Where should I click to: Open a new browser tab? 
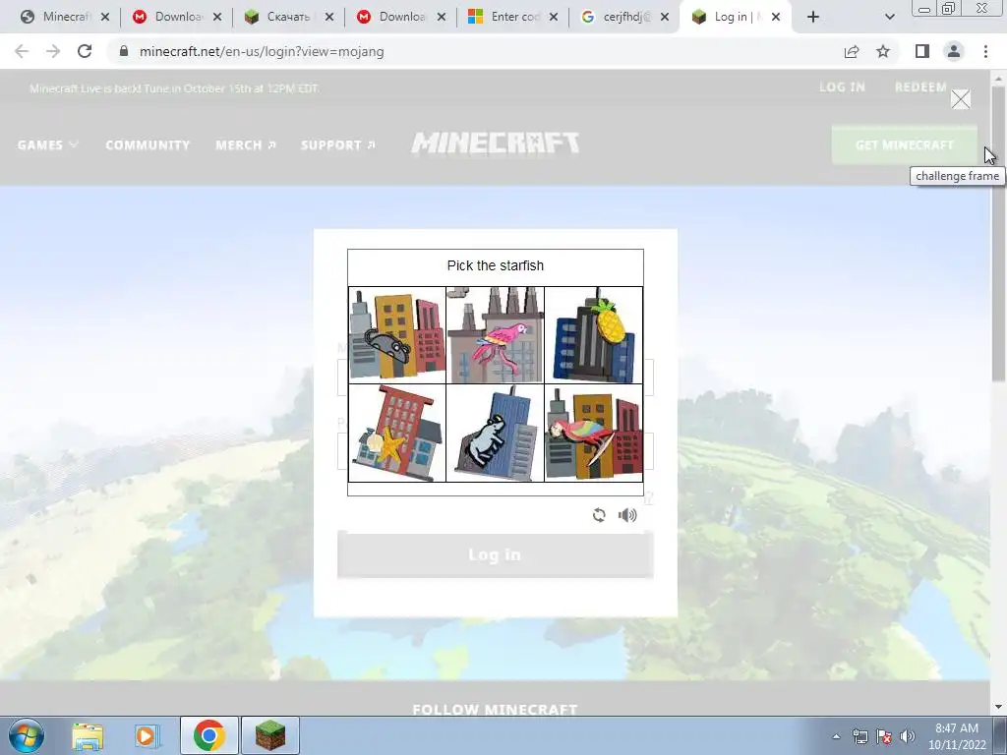(x=813, y=17)
